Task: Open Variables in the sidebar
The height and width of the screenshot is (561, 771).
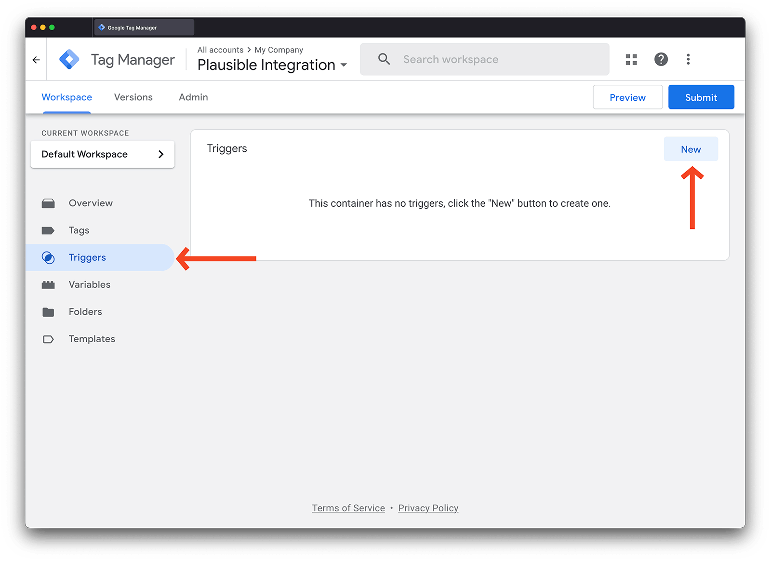Action: tap(89, 285)
